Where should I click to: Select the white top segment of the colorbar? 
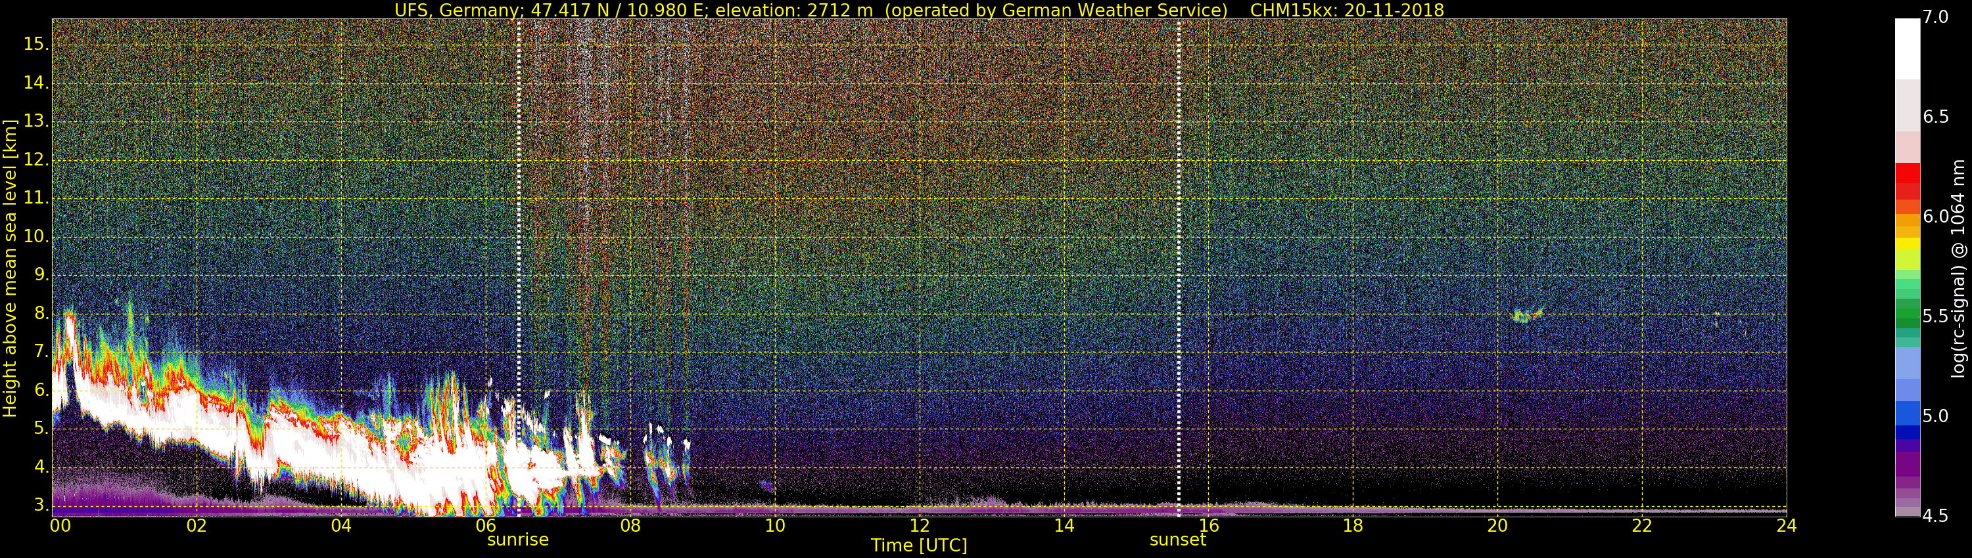coord(1907,47)
